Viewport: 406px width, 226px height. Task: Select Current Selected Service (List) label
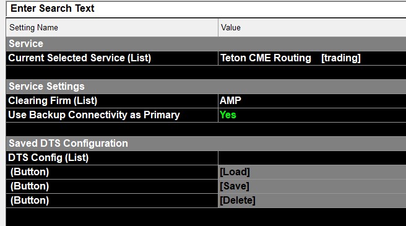pos(112,58)
